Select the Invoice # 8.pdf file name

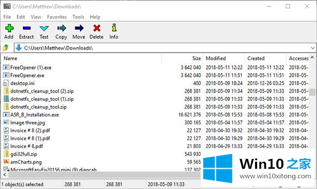tap(26, 146)
